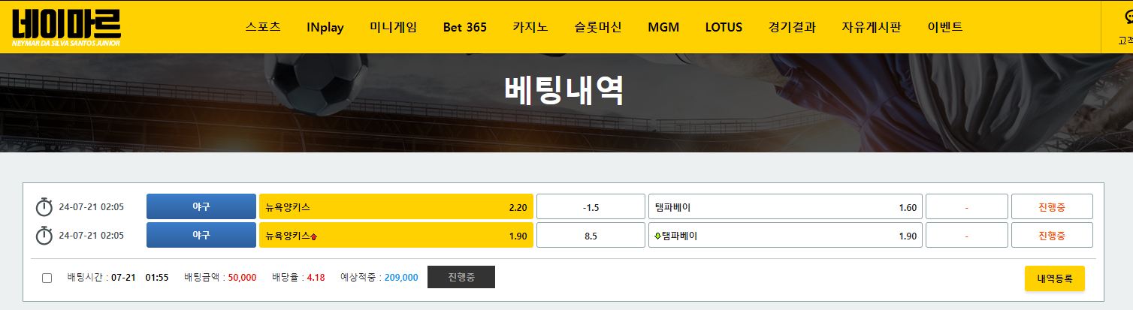This screenshot has height=310, width=1133.
Task: Click the red up arrow beside 뉴욕양키스
Action: pos(313,236)
